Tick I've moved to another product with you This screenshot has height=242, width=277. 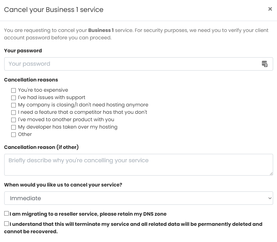click(x=13, y=120)
